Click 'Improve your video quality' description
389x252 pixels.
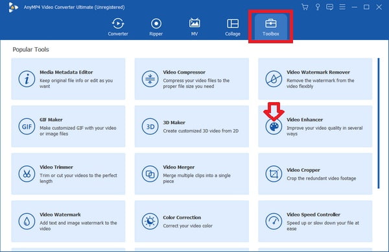(325, 131)
